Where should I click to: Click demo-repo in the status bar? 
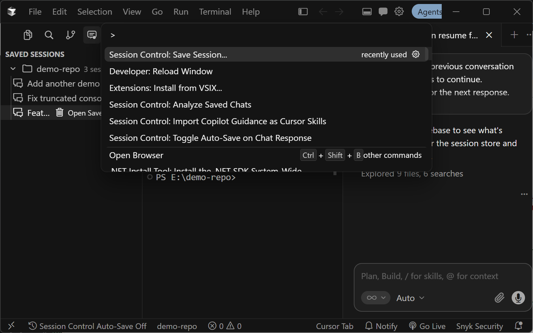point(177,326)
